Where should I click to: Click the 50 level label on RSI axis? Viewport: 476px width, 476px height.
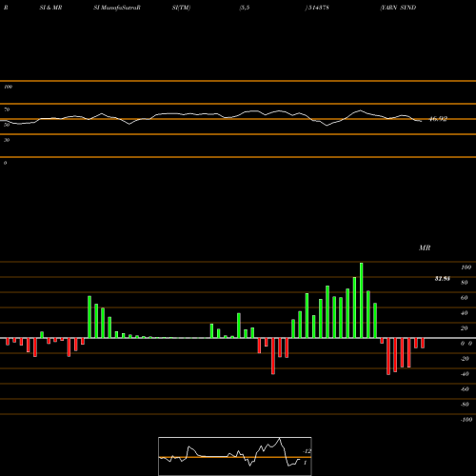(x=7, y=125)
